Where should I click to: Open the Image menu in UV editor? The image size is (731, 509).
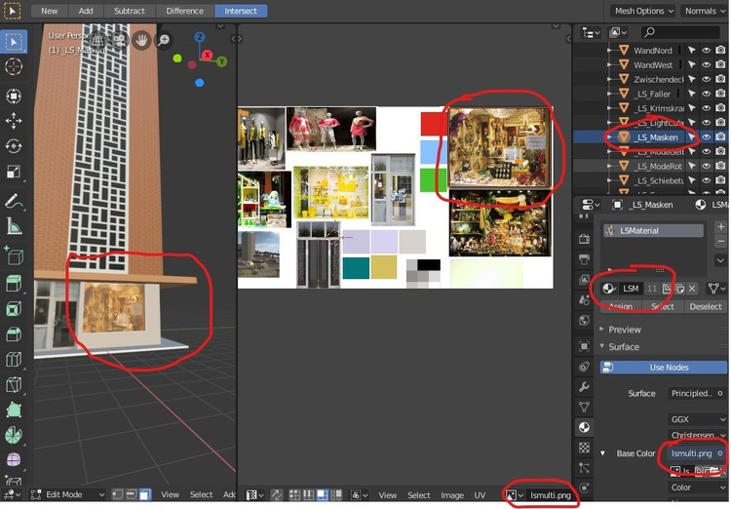pyautogui.click(x=451, y=495)
